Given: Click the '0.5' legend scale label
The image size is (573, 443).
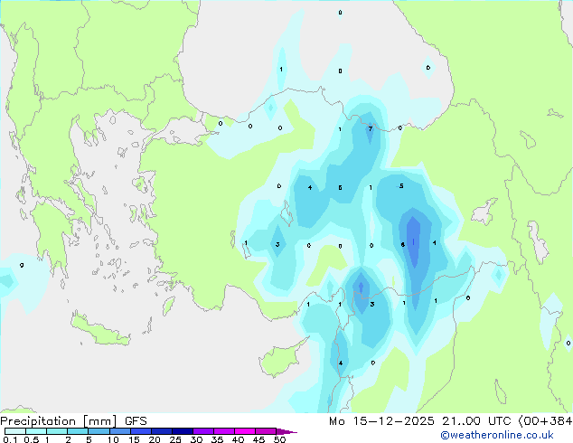Looking at the screenshot, I should [x=32, y=439].
